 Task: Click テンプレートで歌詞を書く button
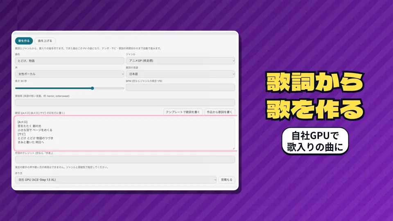183,112
